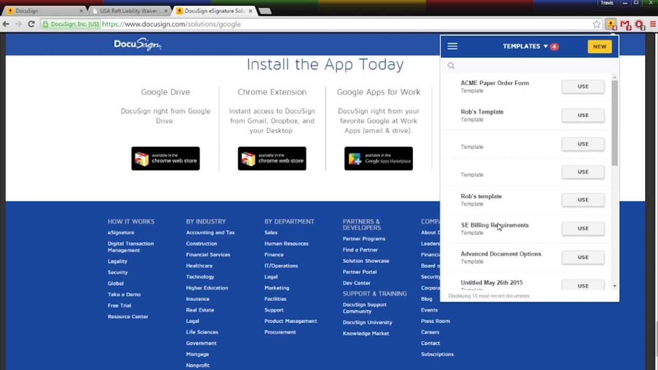Close the DocuSign eSignature Solutions tab
The width and height of the screenshot is (658, 370).
point(251,11)
